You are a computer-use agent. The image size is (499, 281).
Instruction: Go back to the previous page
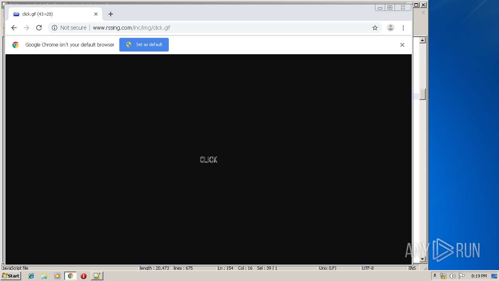pos(14,28)
